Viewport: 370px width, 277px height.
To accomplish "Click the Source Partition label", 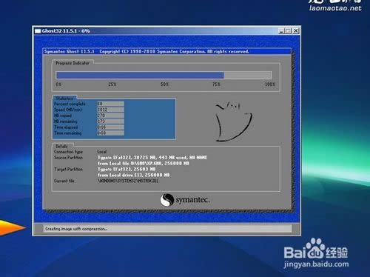I will [x=69, y=158].
